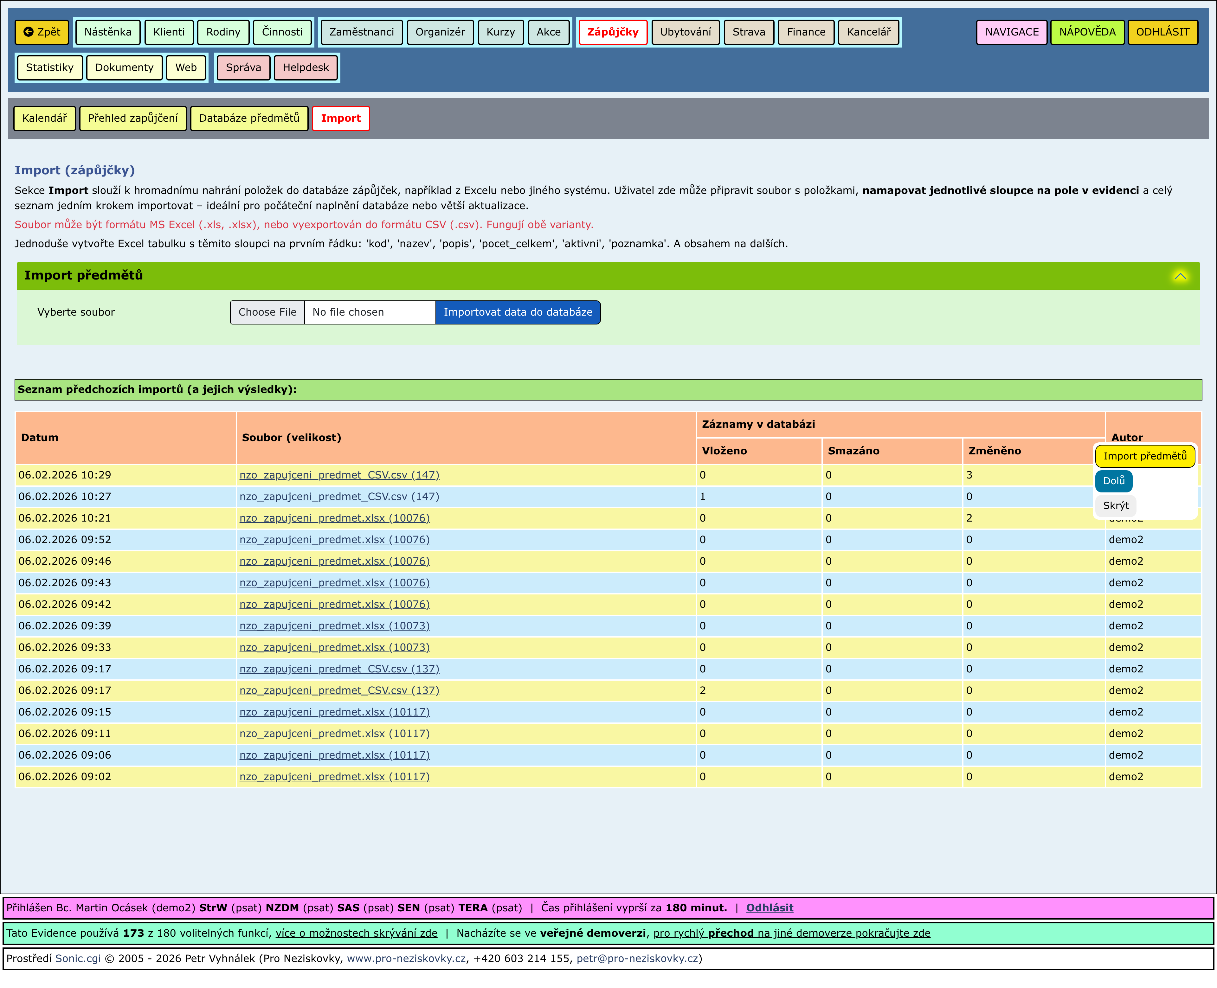Open the 10:29 nzo_zapujceni_predmet_CSV.csv file link
The height and width of the screenshot is (988, 1217).
pos(339,475)
